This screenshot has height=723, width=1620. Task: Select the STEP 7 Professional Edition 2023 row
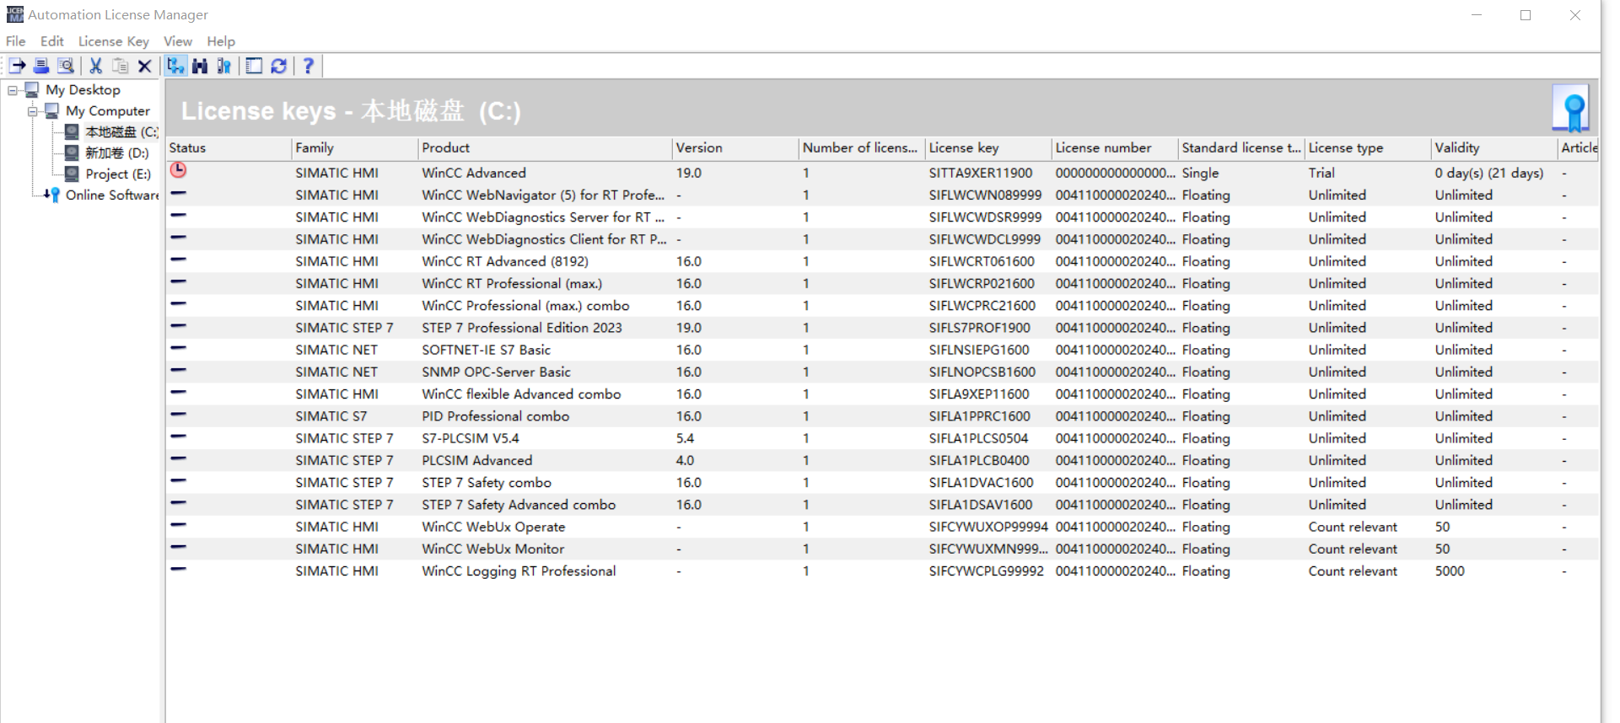(x=521, y=328)
